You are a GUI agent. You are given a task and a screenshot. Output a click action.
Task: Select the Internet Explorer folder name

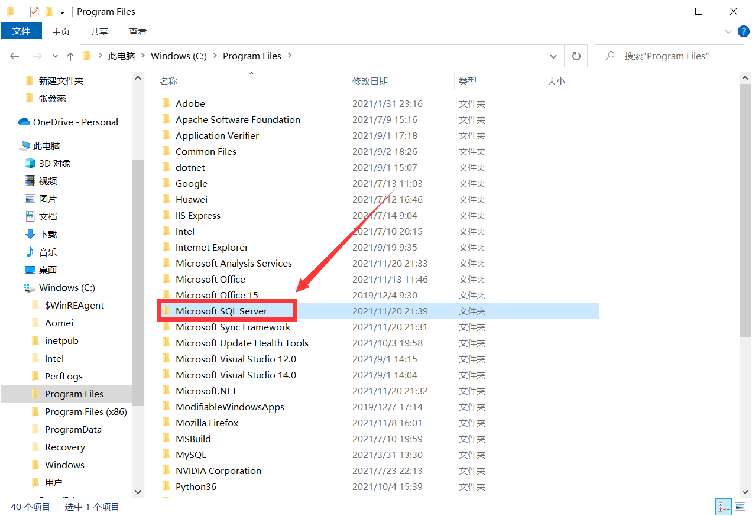pos(212,247)
